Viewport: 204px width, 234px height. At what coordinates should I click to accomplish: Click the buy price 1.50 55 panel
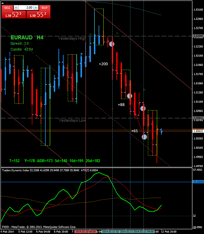tap(38, 15)
